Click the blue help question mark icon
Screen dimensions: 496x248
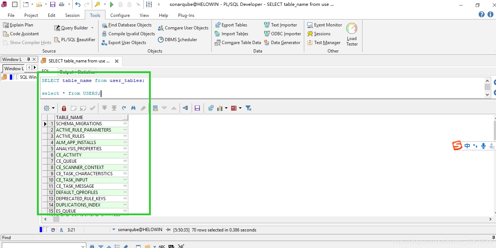pyautogui.click(x=482, y=14)
